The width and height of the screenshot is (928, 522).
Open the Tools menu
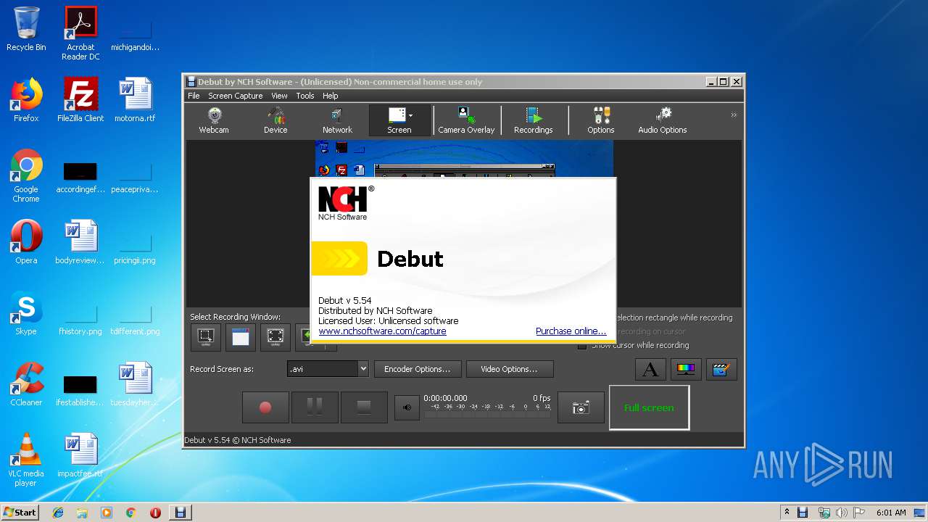coord(305,96)
